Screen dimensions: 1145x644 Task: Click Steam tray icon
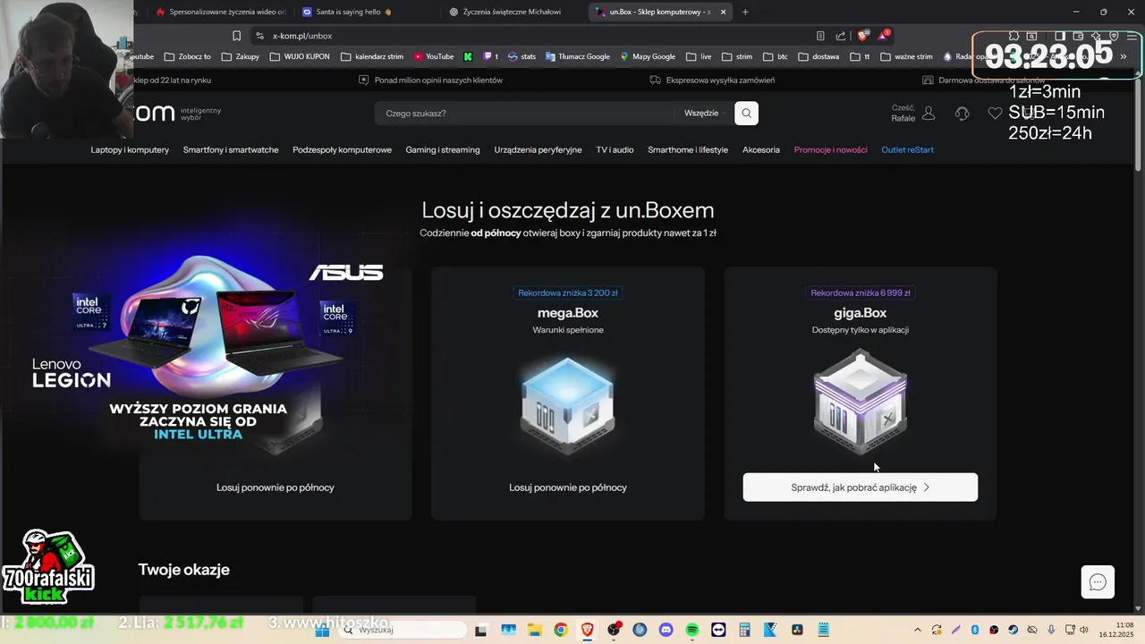1013,630
